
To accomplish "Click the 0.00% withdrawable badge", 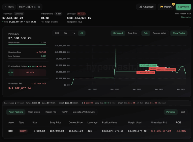I will pyautogui.click(x=58, y=14).
